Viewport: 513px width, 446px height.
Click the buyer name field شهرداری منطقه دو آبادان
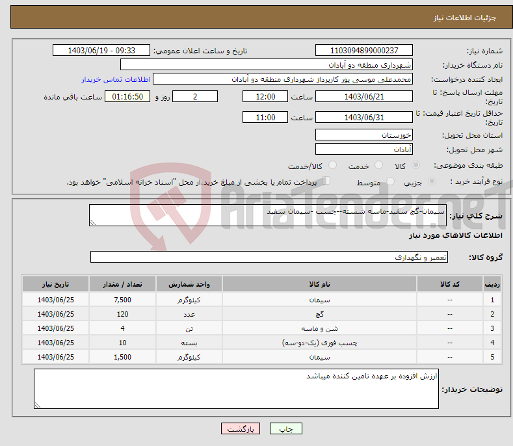point(267,64)
